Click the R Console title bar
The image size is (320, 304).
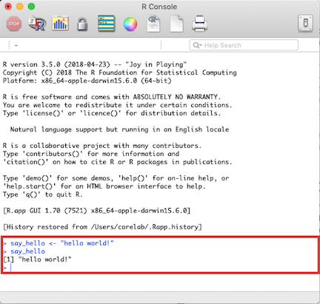click(x=159, y=7)
